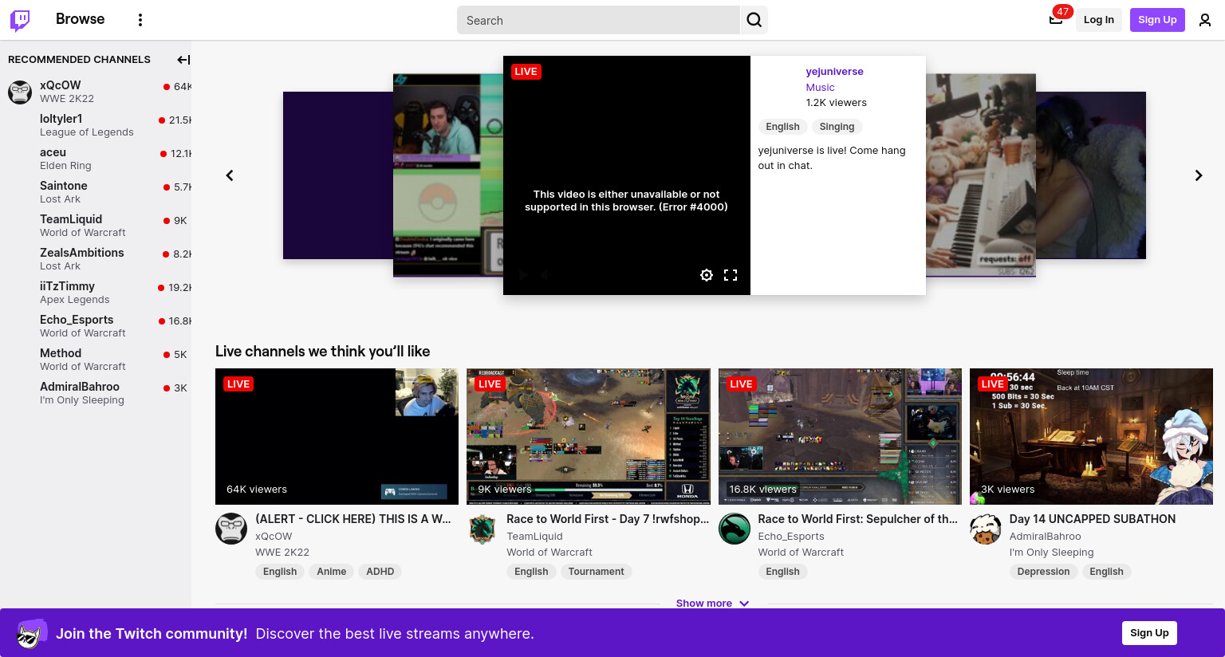Open 'Race to World First: Sepulcher' title
Viewport: 1225px width, 657px height.
click(x=858, y=519)
